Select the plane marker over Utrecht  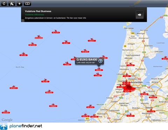pyautogui.click(x=151, y=111)
